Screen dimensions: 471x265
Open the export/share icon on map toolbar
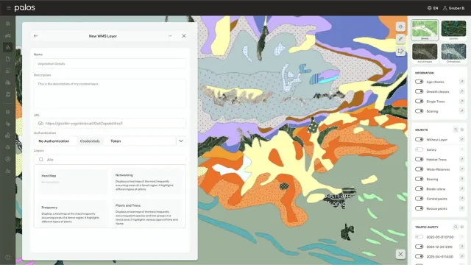coord(400,52)
